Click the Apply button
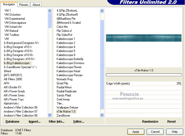The height and width of the screenshot is (136, 185). tap(136, 132)
